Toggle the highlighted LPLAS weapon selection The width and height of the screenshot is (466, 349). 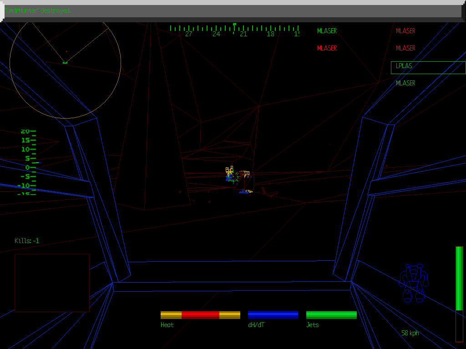[x=403, y=66]
